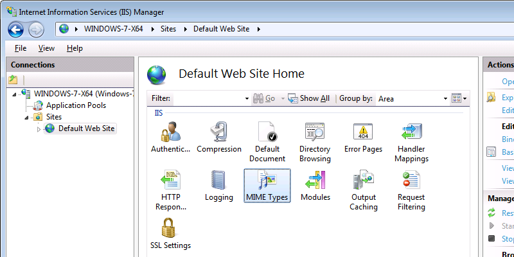Expand breadcrumb arrow after Default Web Site
The height and width of the screenshot is (257, 514).
click(x=259, y=29)
